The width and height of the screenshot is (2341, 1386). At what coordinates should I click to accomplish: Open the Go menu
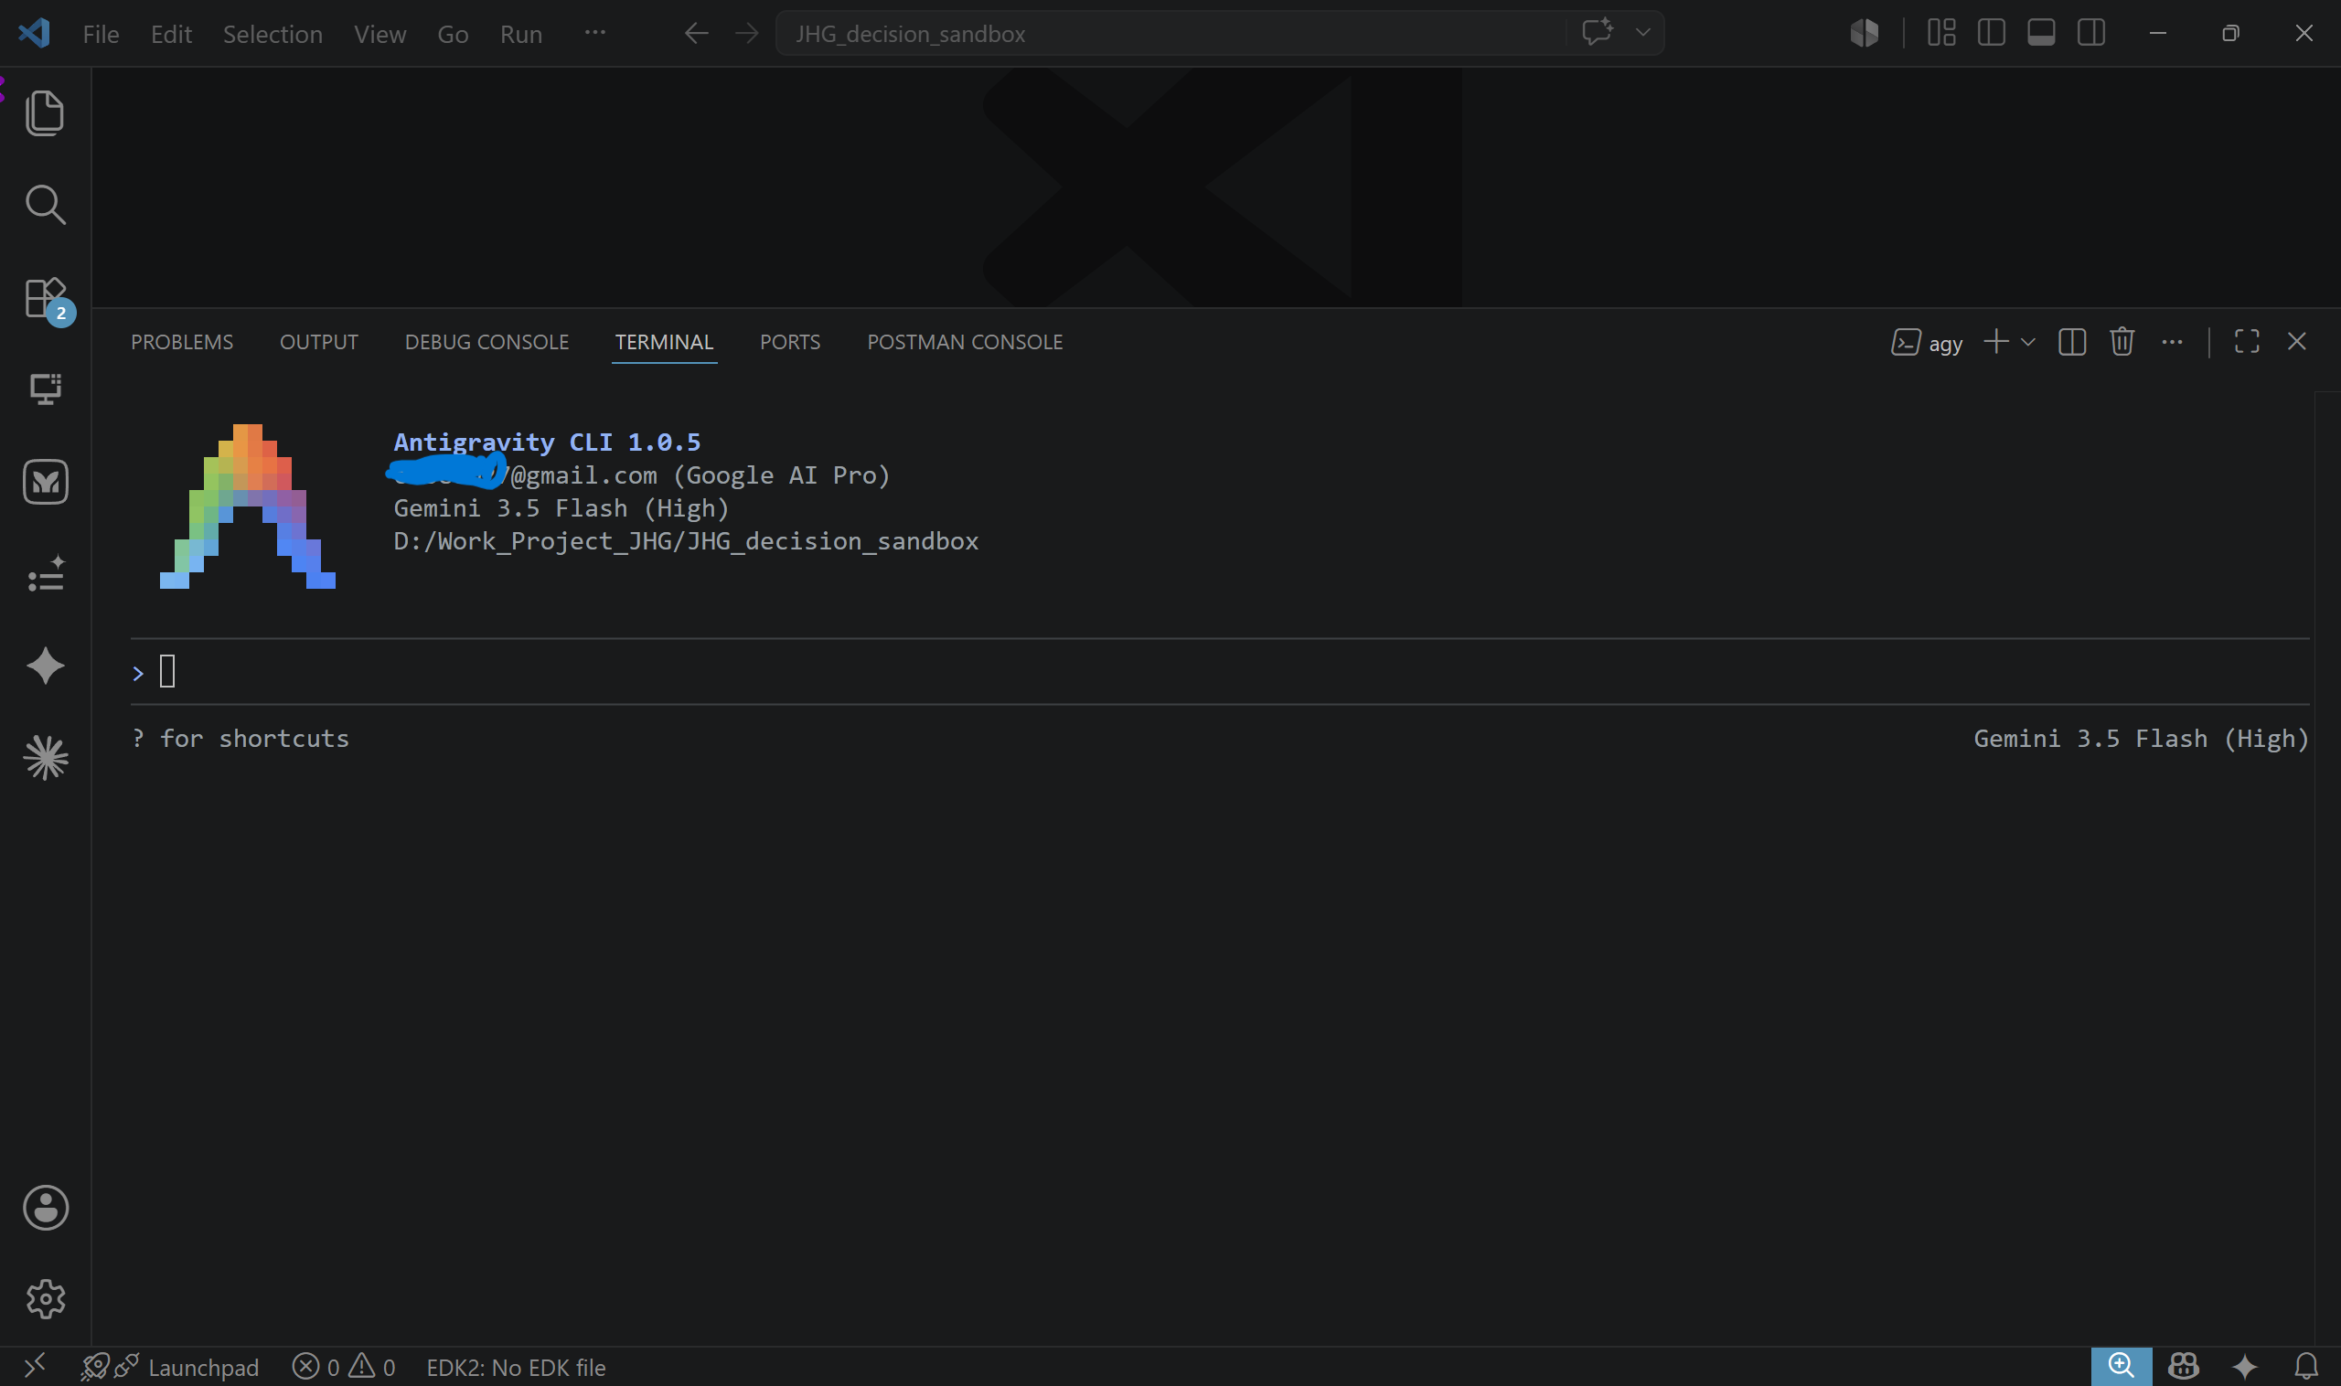453,35
